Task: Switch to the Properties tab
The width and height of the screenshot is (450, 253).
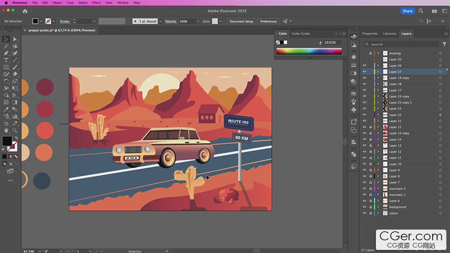Action: click(370, 34)
